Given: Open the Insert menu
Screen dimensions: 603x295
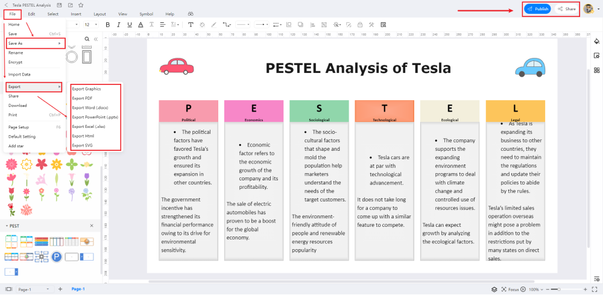Looking at the screenshot, I should [76, 14].
